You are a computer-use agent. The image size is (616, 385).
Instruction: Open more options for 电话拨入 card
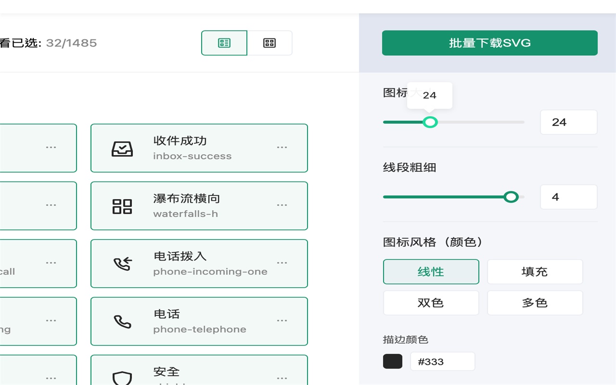click(282, 263)
